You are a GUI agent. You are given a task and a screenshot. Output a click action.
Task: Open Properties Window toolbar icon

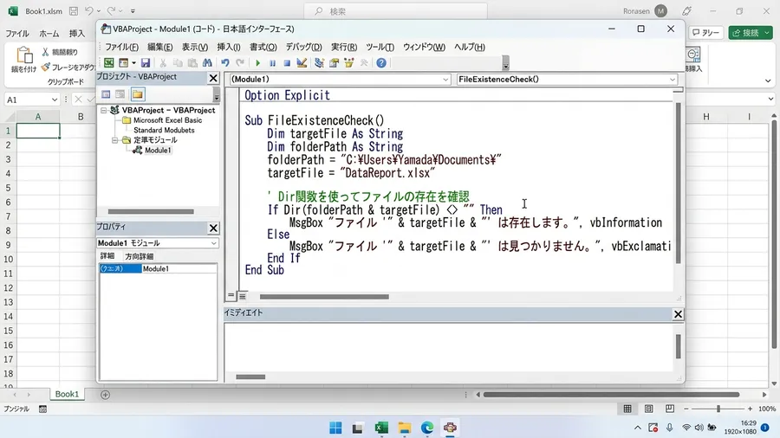[334, 63]
